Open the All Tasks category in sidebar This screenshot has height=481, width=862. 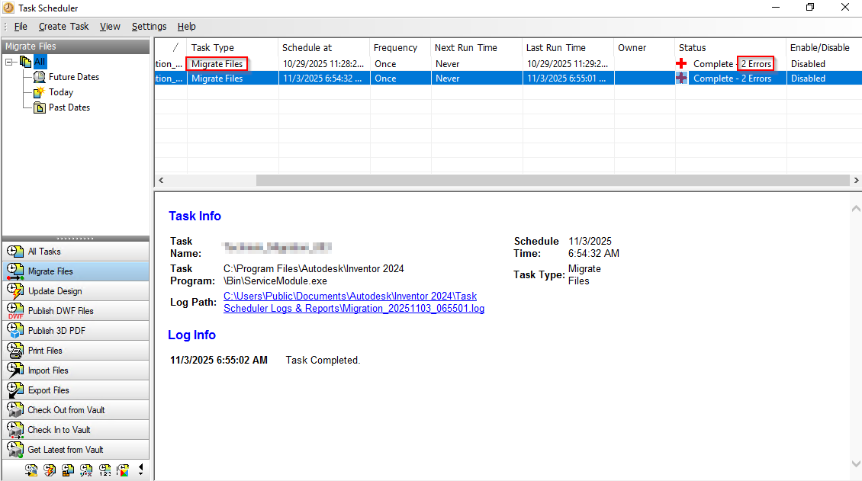pyautogui.click(x=76, y=252)
